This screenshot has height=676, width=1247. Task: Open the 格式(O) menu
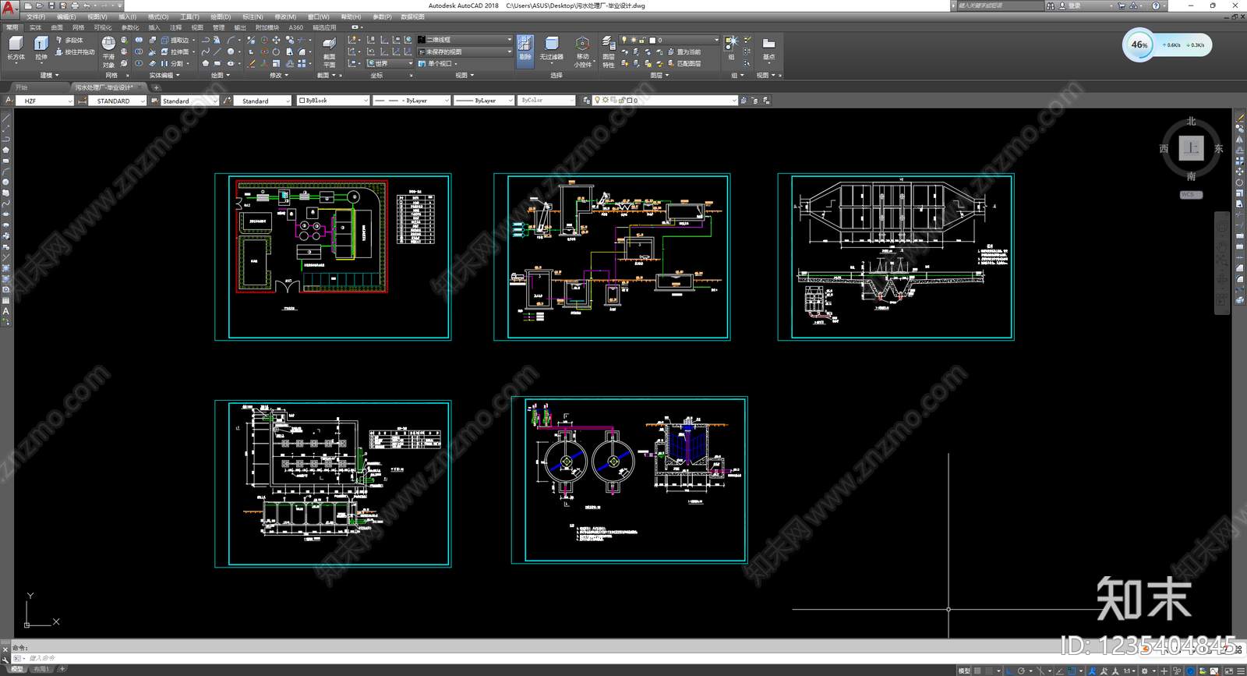tap(158, 16)
